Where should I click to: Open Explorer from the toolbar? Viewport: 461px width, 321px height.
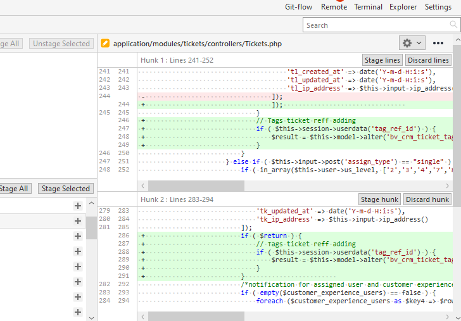[x=403, y=7]
